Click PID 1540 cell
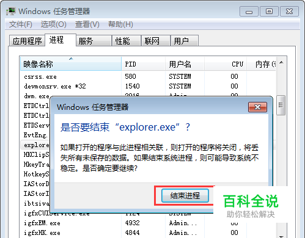This screenshot has width=305, height=238. (133, 86)
